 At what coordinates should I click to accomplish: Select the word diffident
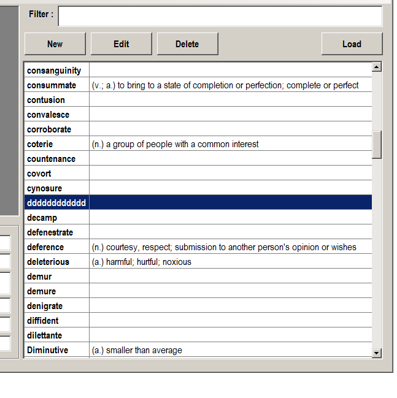(43, 321)
